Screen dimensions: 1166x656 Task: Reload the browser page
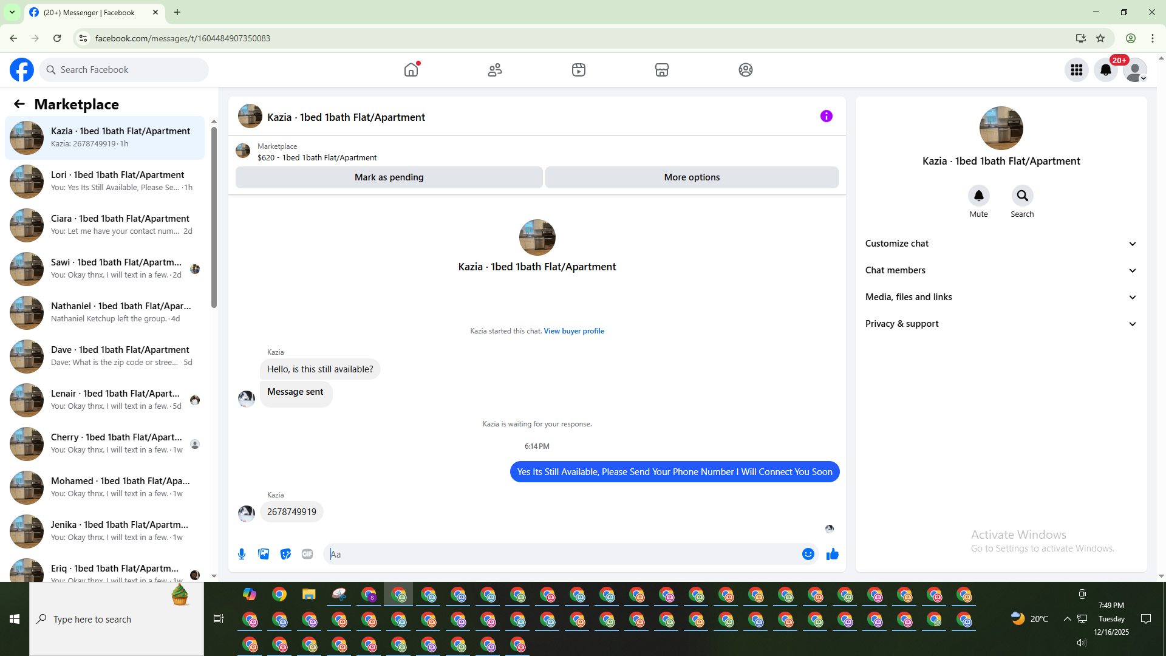coord(57,38)
